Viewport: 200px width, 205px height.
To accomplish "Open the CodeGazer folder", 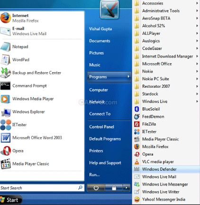I will (x=165, y=48).
